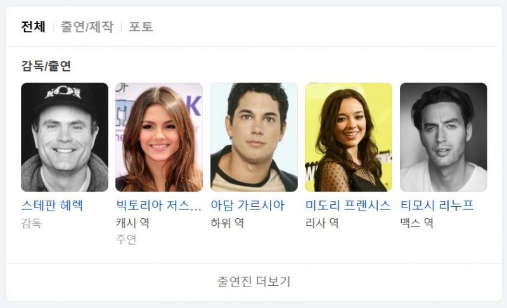
Task: Click the 감독 role label
Action: coord(31,223)
